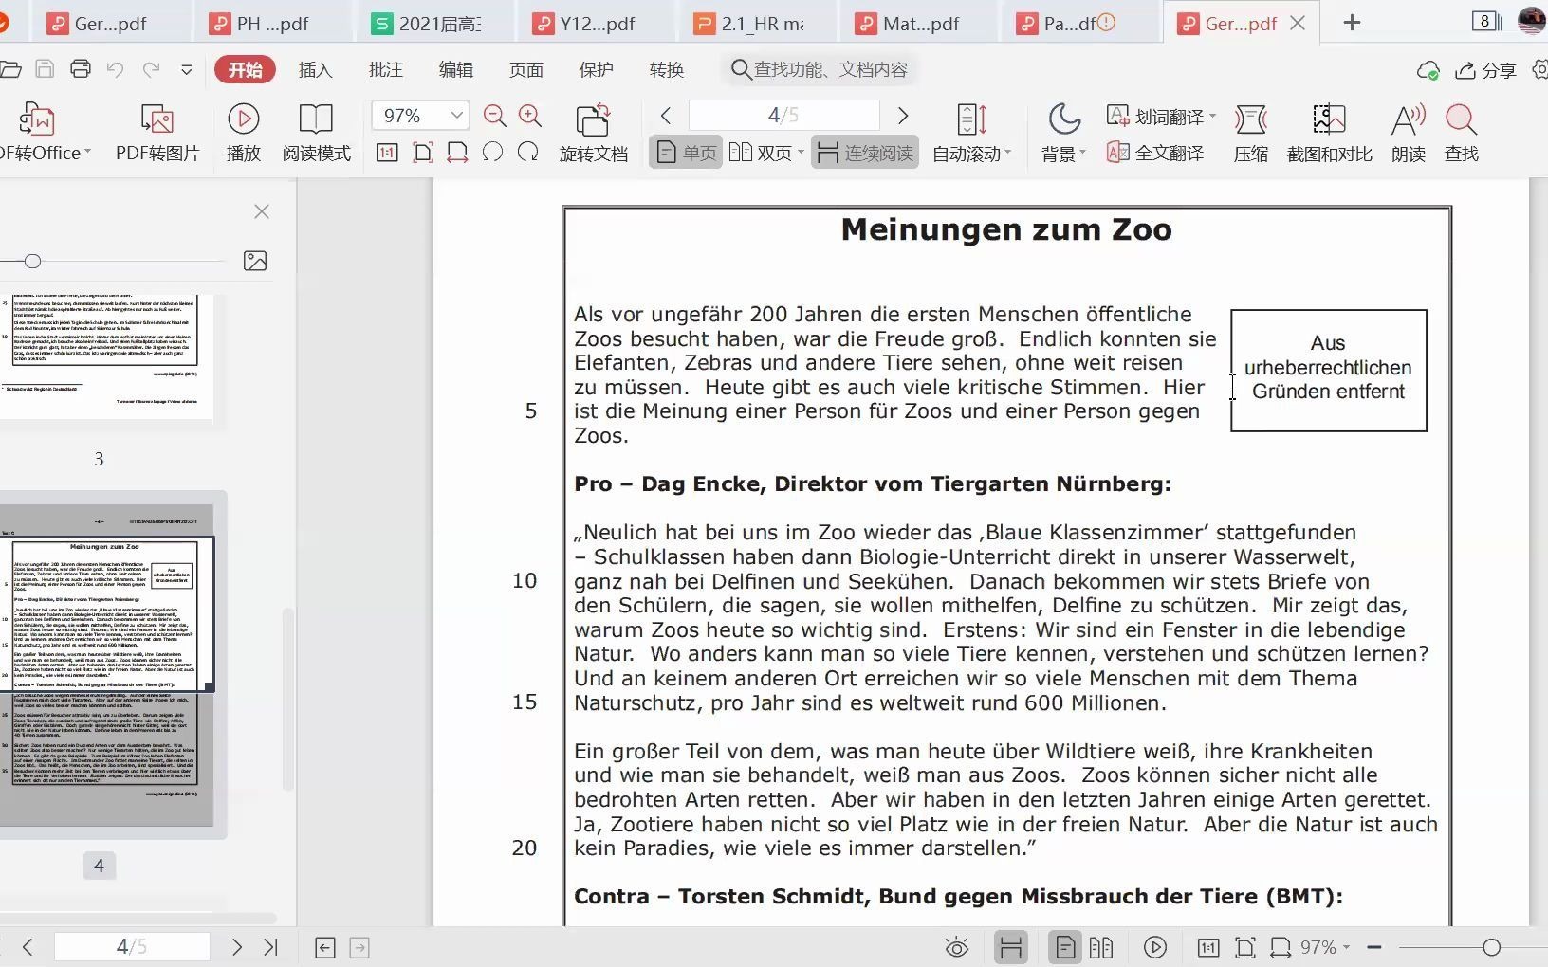This screenshot has height=967, width=1548.
Task: Close the thumbnail side panel
Action: pos(262,211)
